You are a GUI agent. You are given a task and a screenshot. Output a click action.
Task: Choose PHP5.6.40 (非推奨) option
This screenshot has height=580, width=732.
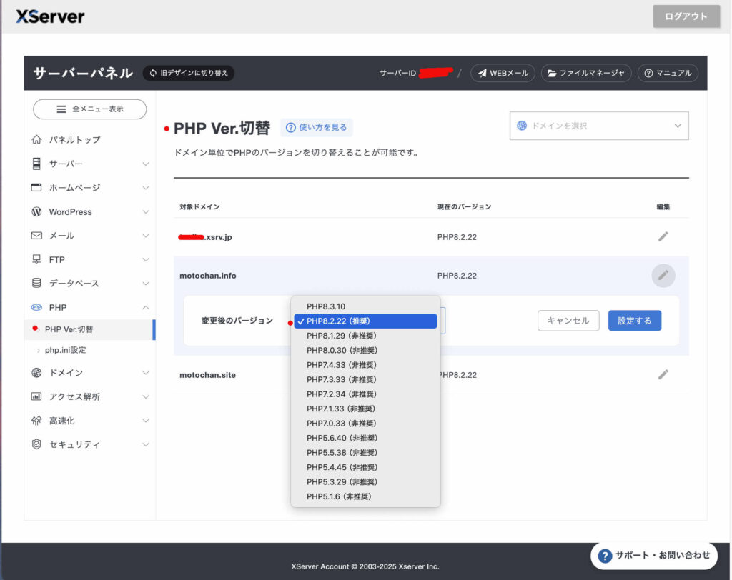click(365, 438)
